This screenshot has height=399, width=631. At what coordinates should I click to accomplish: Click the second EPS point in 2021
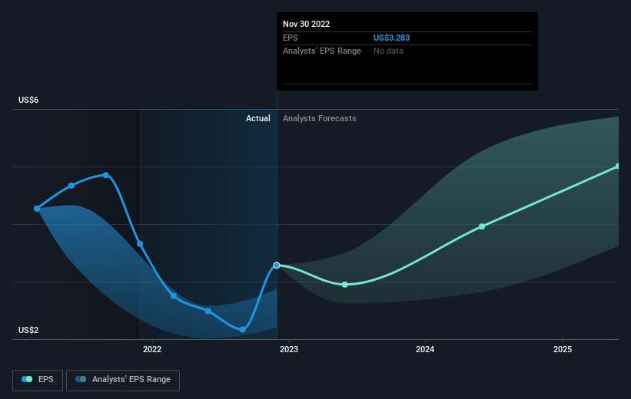[x=71, y=186]
